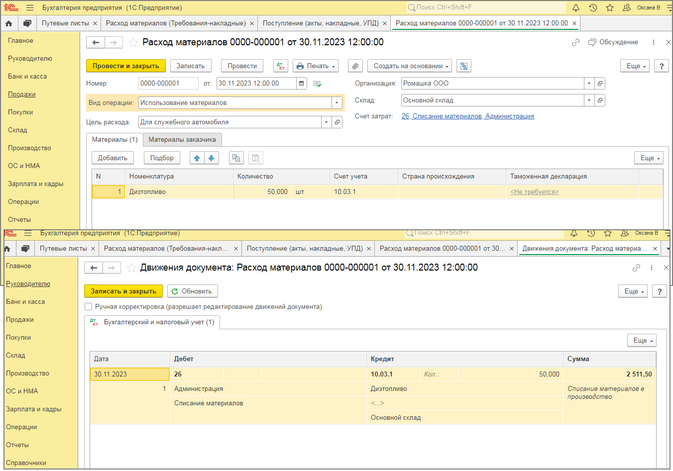Viewport: 673px width, 471px height.
Task: Open notifications bell in the Движения документа window
Action: coord(574,233)
